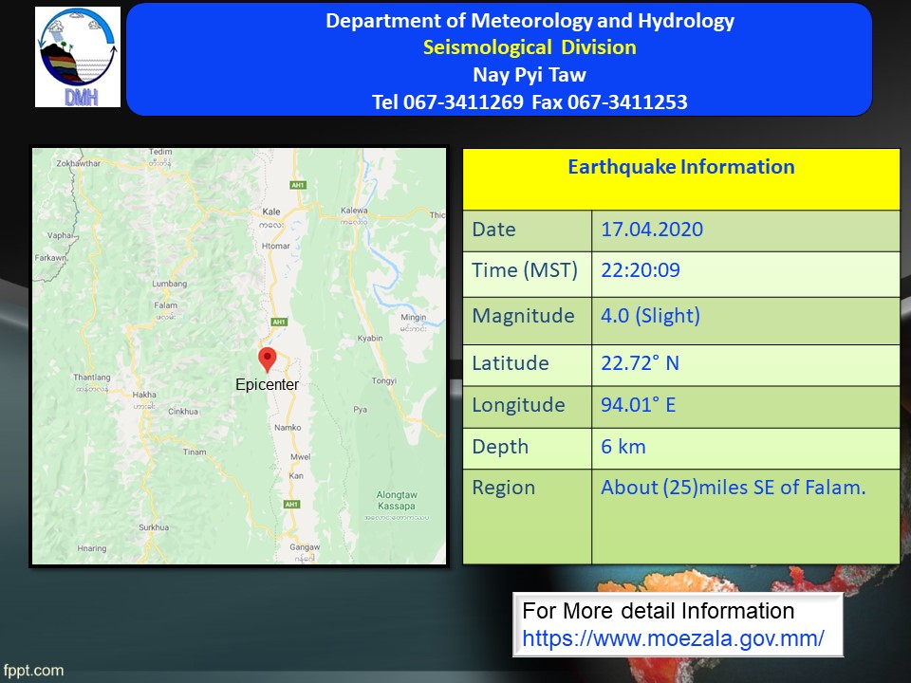Click the date value 17.04.2020
This screenshot has width=911, height=683.
coord(652,230)
